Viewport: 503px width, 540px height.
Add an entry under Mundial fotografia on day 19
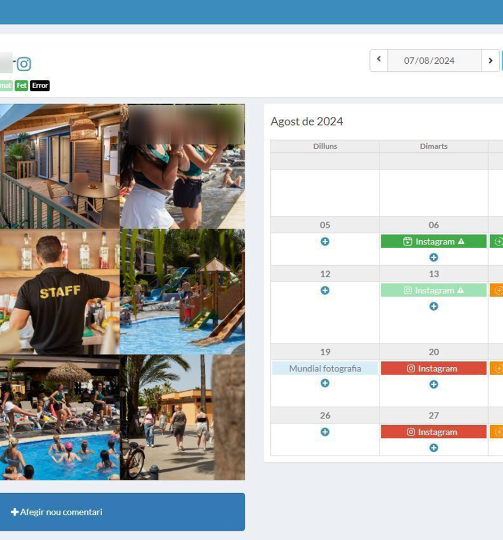[x=325, y=383]
